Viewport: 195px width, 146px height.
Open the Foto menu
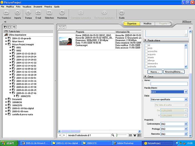(18, 7)
